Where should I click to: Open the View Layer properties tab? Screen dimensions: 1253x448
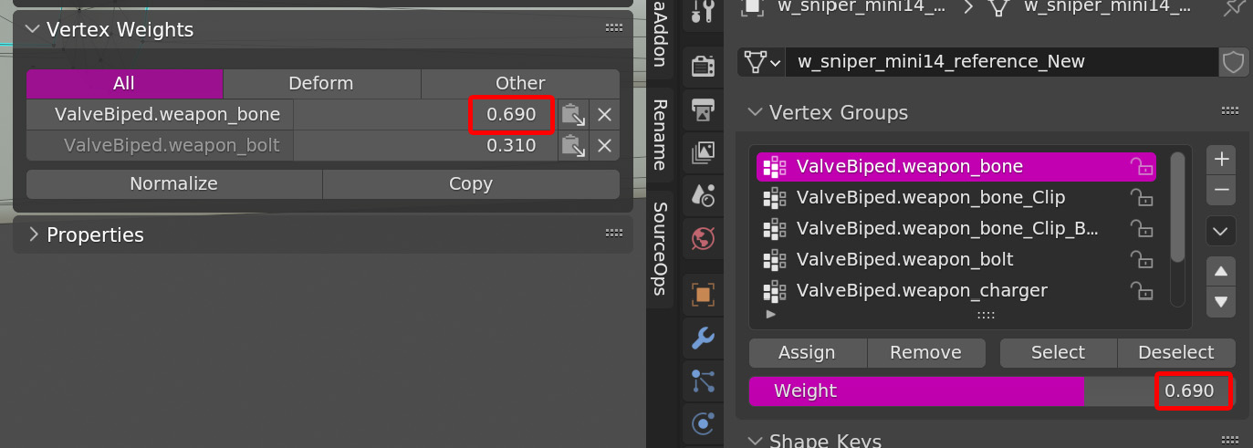click(x=703, y=152)
